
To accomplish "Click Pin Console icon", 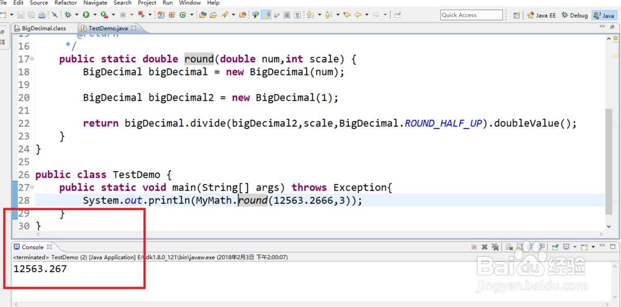I will tap(555, 247).
